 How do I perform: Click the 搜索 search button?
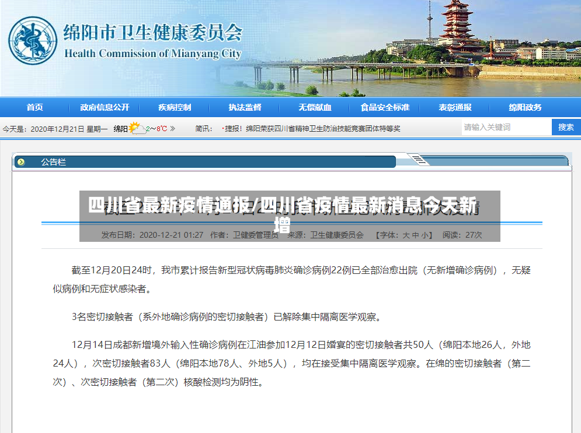coord(566,127)
